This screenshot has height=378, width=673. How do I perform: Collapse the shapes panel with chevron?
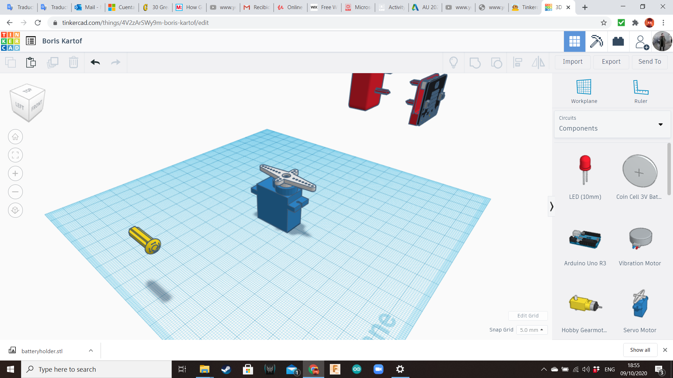(551, 206)
